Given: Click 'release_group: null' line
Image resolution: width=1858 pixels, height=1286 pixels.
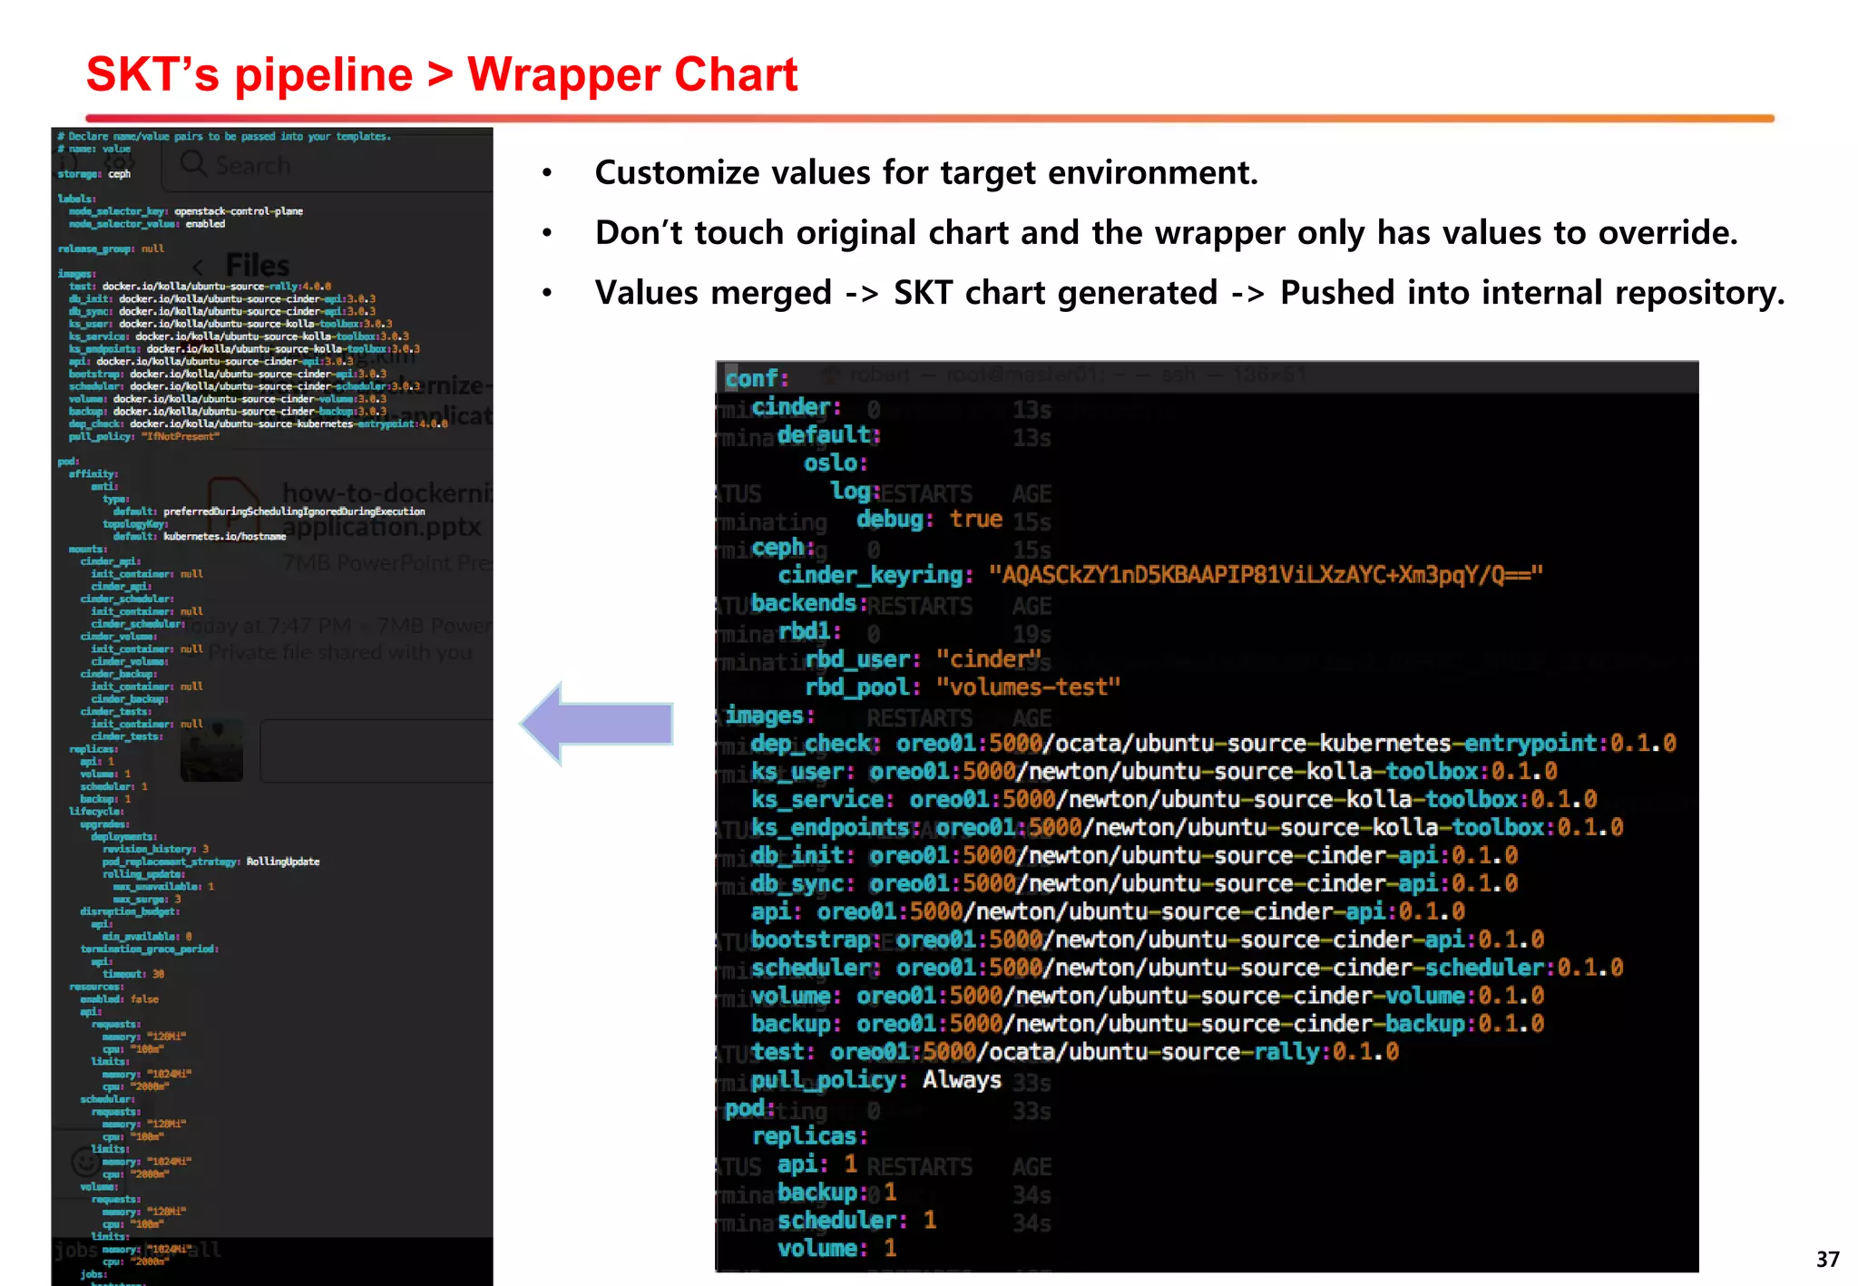Looking at the screenshot, I should [x=111, y=248].
